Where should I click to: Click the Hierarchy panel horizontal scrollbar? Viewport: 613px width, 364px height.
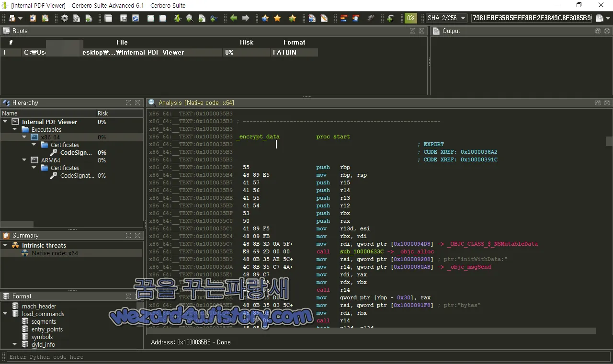(17, 224)
